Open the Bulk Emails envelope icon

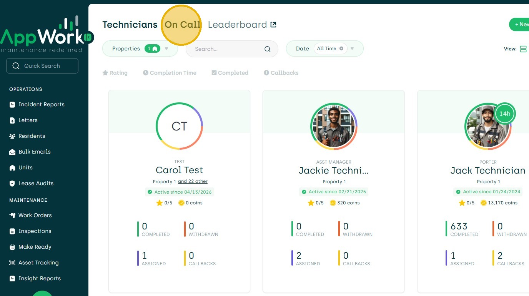click(x=12, y=152)
